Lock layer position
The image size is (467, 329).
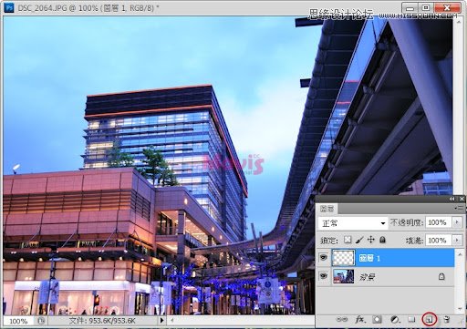pyautogui.click(x=371, y=240)
